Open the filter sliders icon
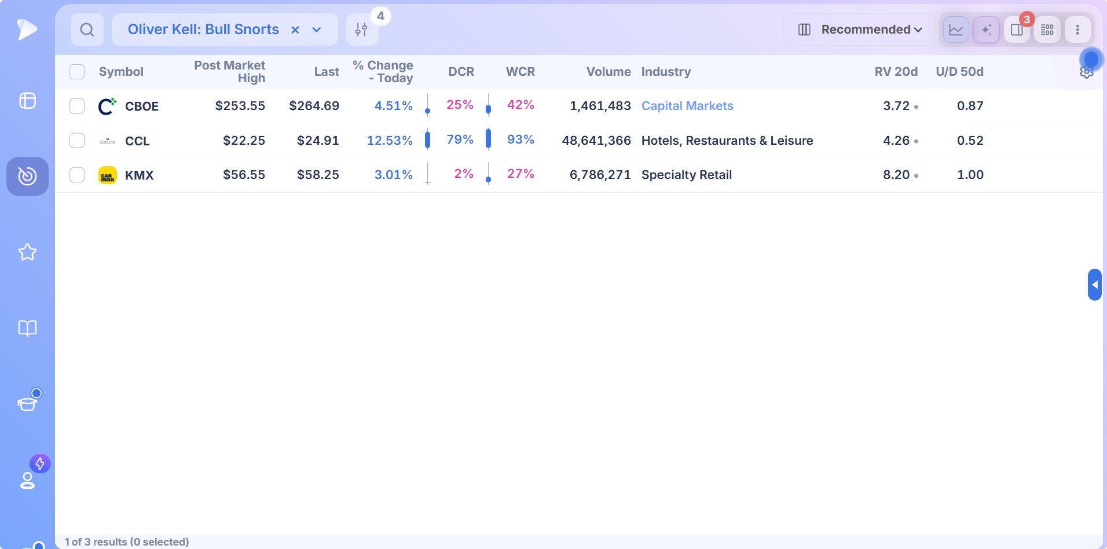 (x=362, y=30)
